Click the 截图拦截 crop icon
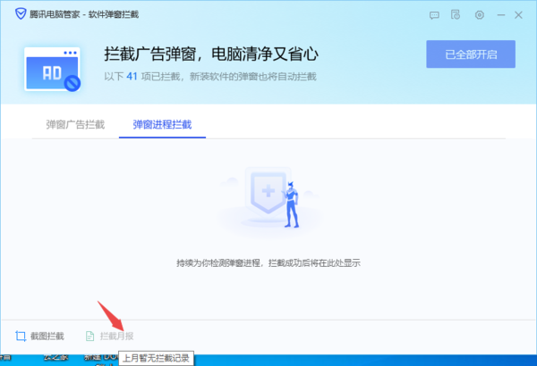537x366 pixels. [20, 336]
